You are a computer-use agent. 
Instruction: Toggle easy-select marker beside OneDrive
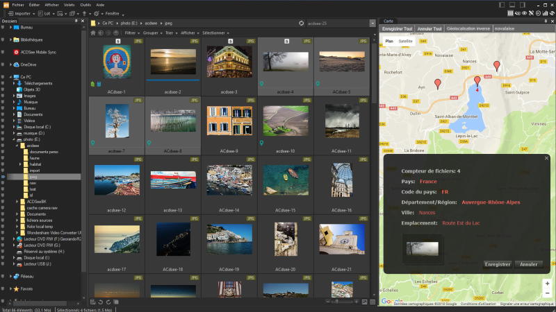[x=3, y=64]
